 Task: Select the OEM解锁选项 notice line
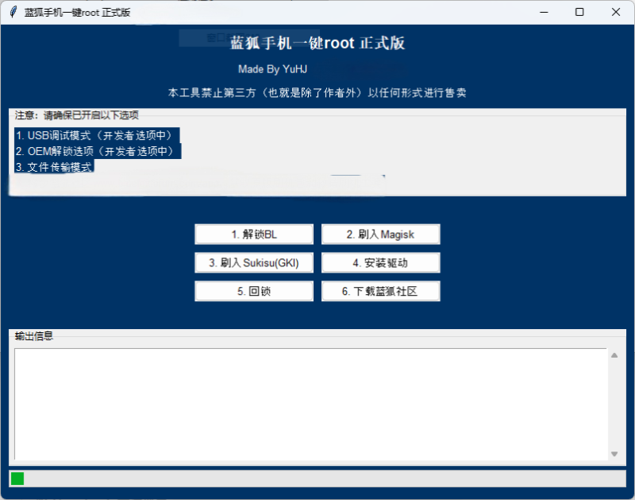point(95,151)
